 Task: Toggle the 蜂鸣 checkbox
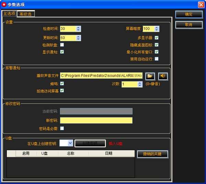[62, 83]
